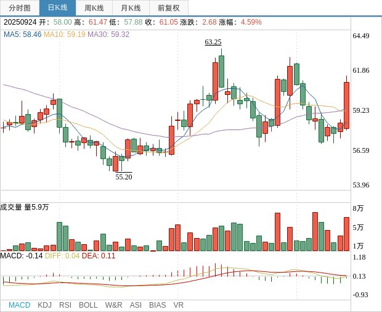Show the ASI indicator

136,305
